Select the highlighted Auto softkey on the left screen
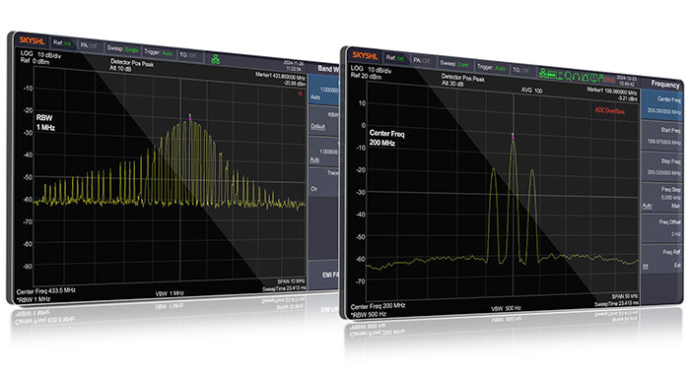This screenshot has height=374, width=690. point(323,91)
